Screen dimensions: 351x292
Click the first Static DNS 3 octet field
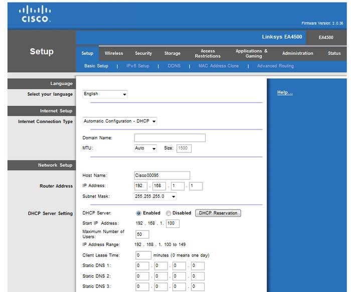click(142, 287)
